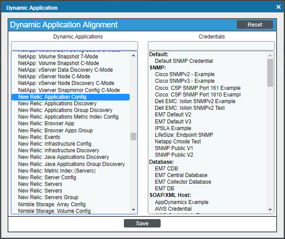Click Dynamic Applications list scroll up arrow
This screenshot has height=239, width=285.
[133, 55]
